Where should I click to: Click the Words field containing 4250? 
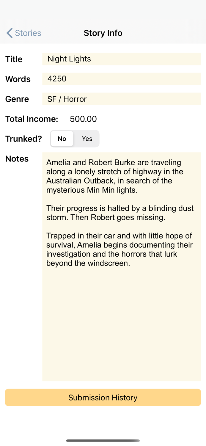click(122, 79)
